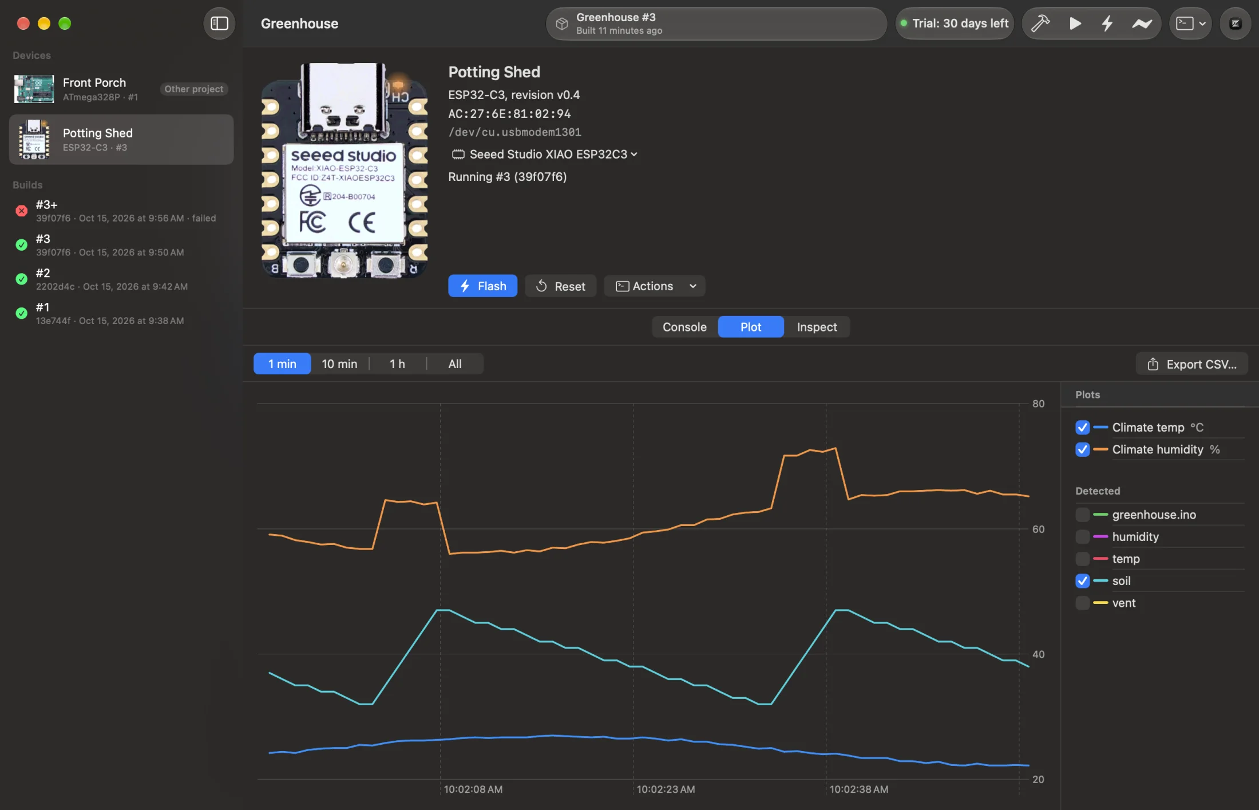
Task: Click the Trial: 30 days left button
Action: point(954,23)
